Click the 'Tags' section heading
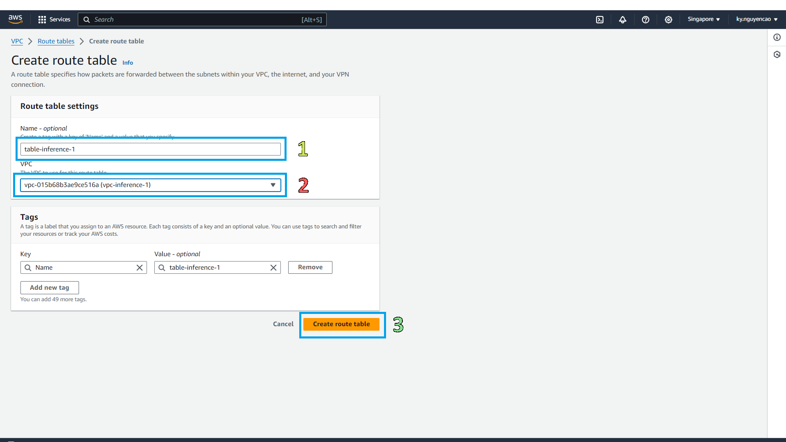The image size is (786, 442). 29,217
